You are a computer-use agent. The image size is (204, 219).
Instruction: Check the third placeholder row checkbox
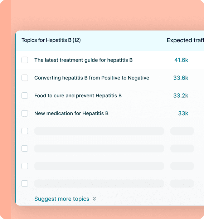[25, 166]
